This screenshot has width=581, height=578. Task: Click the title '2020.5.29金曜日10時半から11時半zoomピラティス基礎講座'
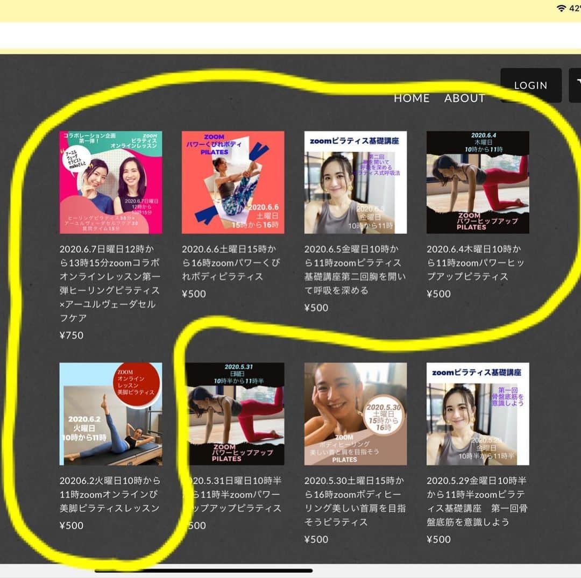point(477,501)
